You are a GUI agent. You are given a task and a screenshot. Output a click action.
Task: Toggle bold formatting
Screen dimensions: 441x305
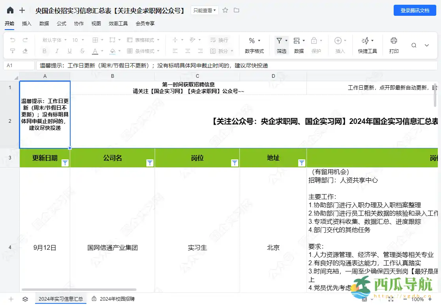pyautogui.click(x=45, y=51)
